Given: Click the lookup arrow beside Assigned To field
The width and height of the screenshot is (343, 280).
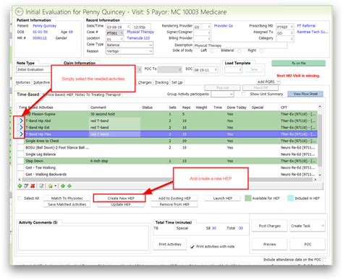Looking at the screenshot, I should pos(292,32).
